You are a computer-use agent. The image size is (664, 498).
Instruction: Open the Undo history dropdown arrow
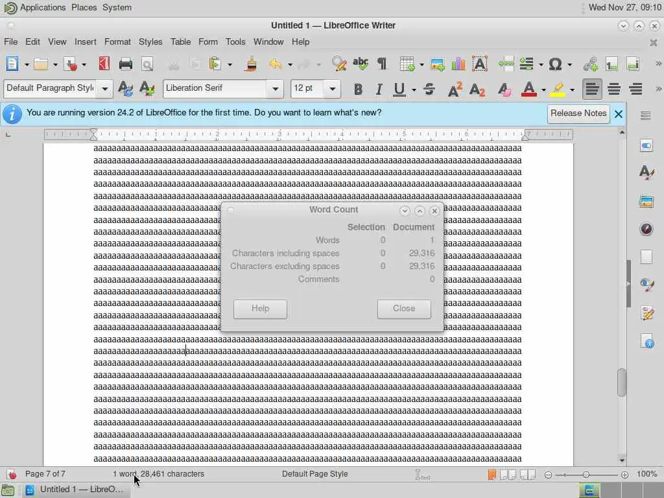coord(290,65)
